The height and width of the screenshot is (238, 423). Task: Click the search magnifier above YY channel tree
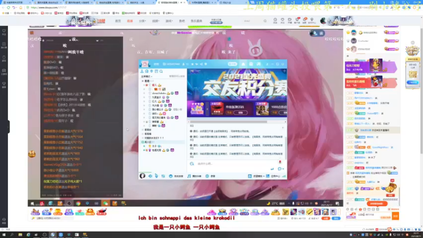[161, 71]
